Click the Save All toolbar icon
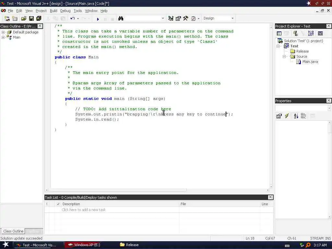Viewport: 332px width, 249px height. (x=39, y=18)
